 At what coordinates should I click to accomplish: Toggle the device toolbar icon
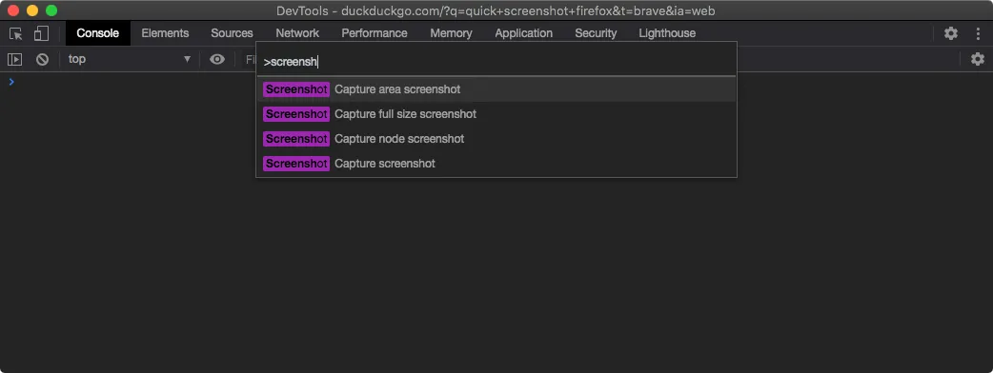click(41, 33)
